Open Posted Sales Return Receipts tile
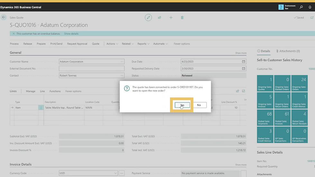The width and height of the screenshot is (315, 177). click(x=299, y=118)
